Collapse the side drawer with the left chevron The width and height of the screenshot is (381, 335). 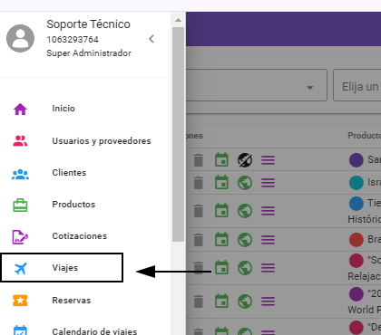click(x=151, y=39)
